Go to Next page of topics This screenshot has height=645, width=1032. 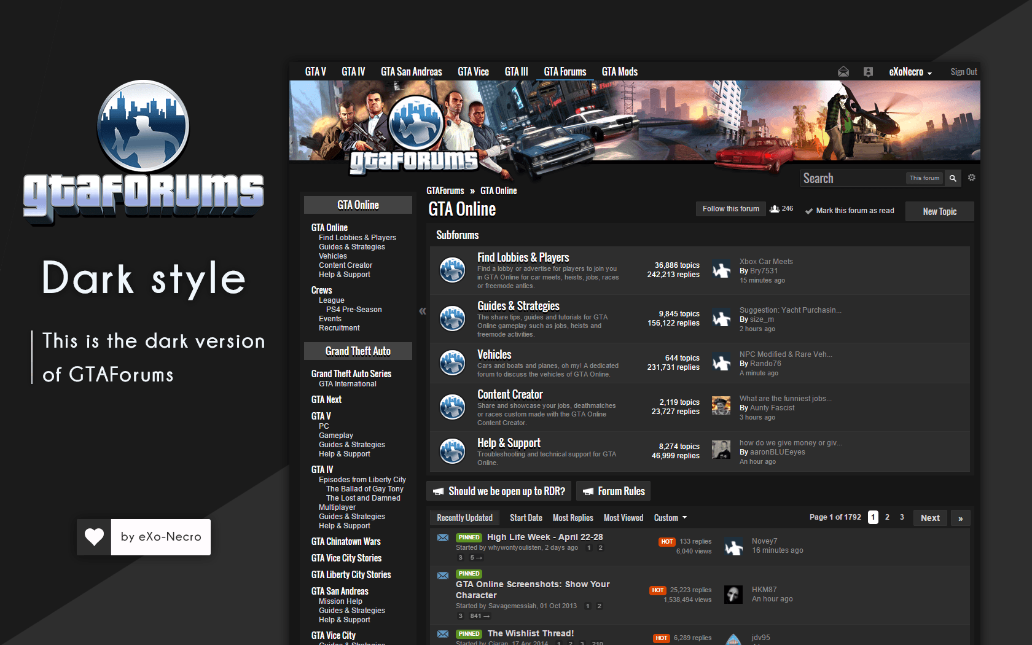pyautogui.click(x=930, y=518)
